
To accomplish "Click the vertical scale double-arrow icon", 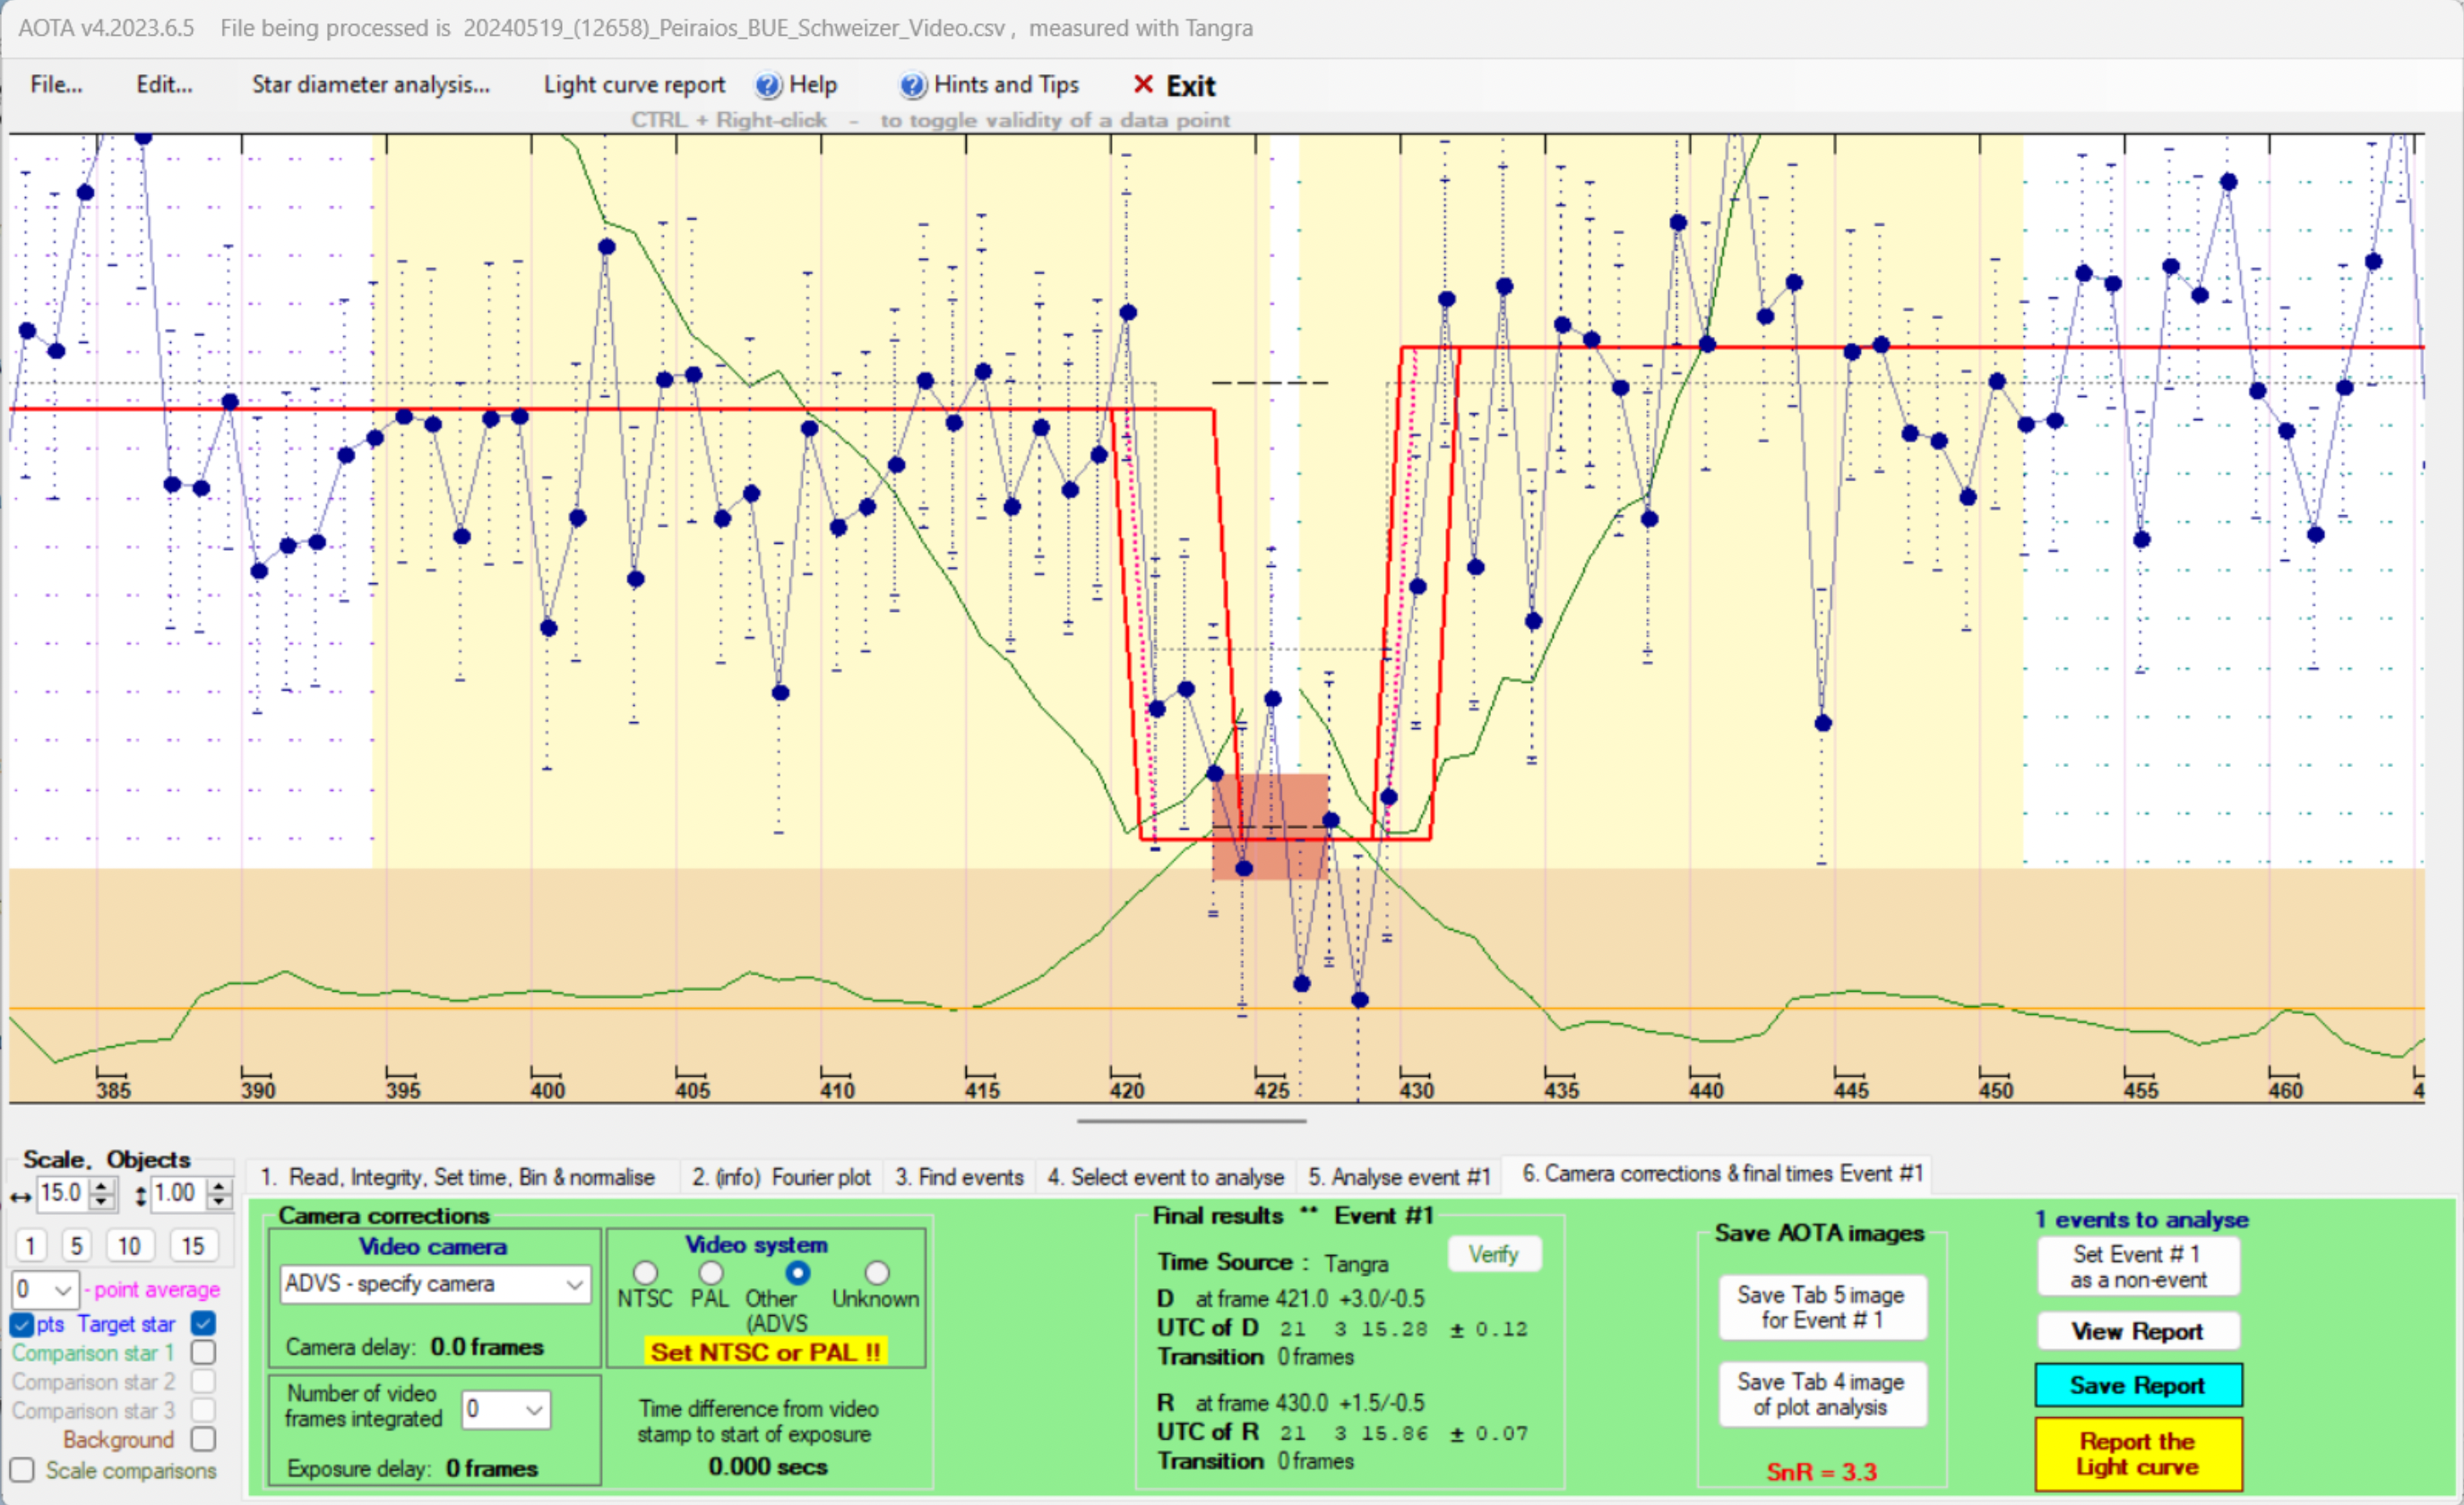I will 140,1196.
